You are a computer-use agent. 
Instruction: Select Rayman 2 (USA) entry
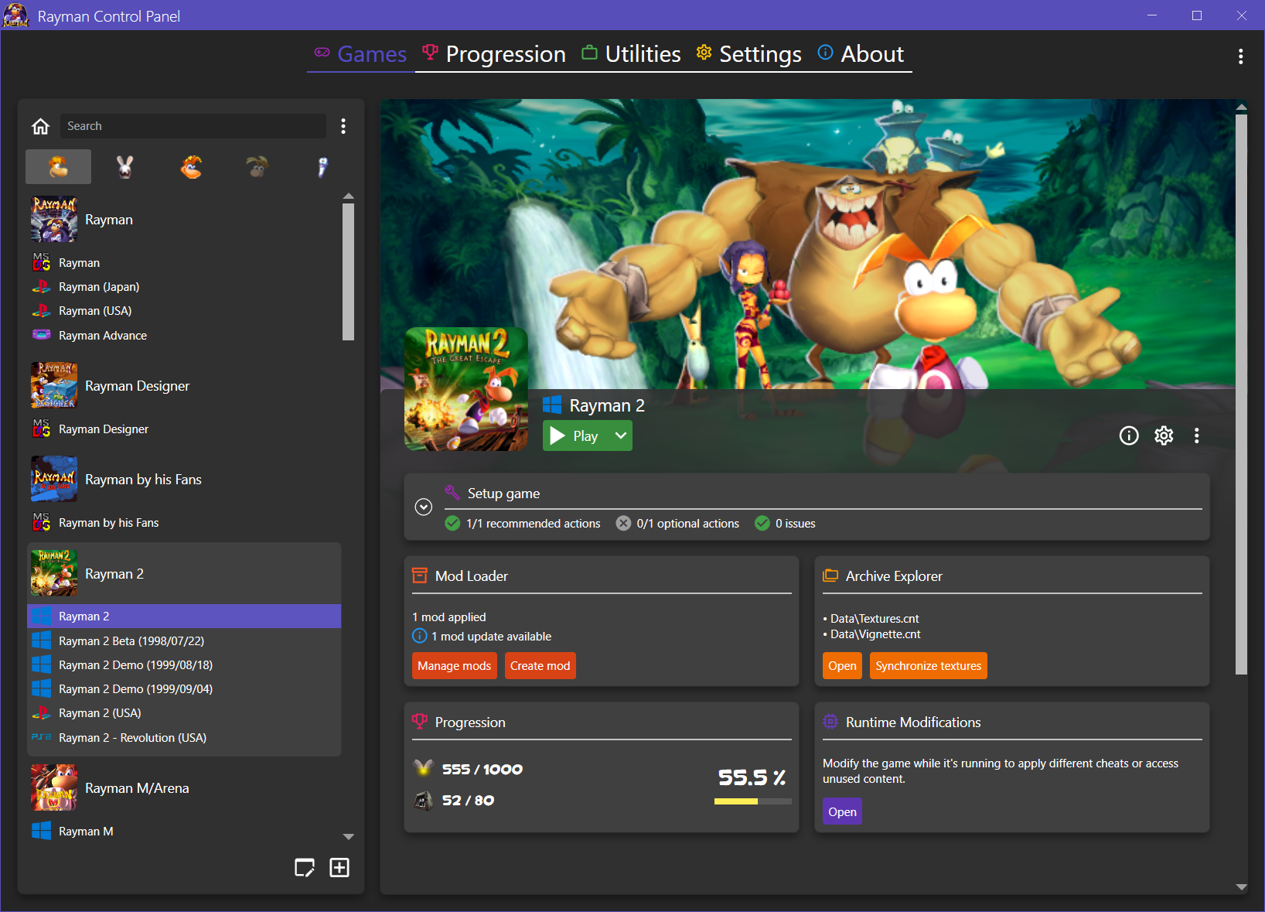184,713
